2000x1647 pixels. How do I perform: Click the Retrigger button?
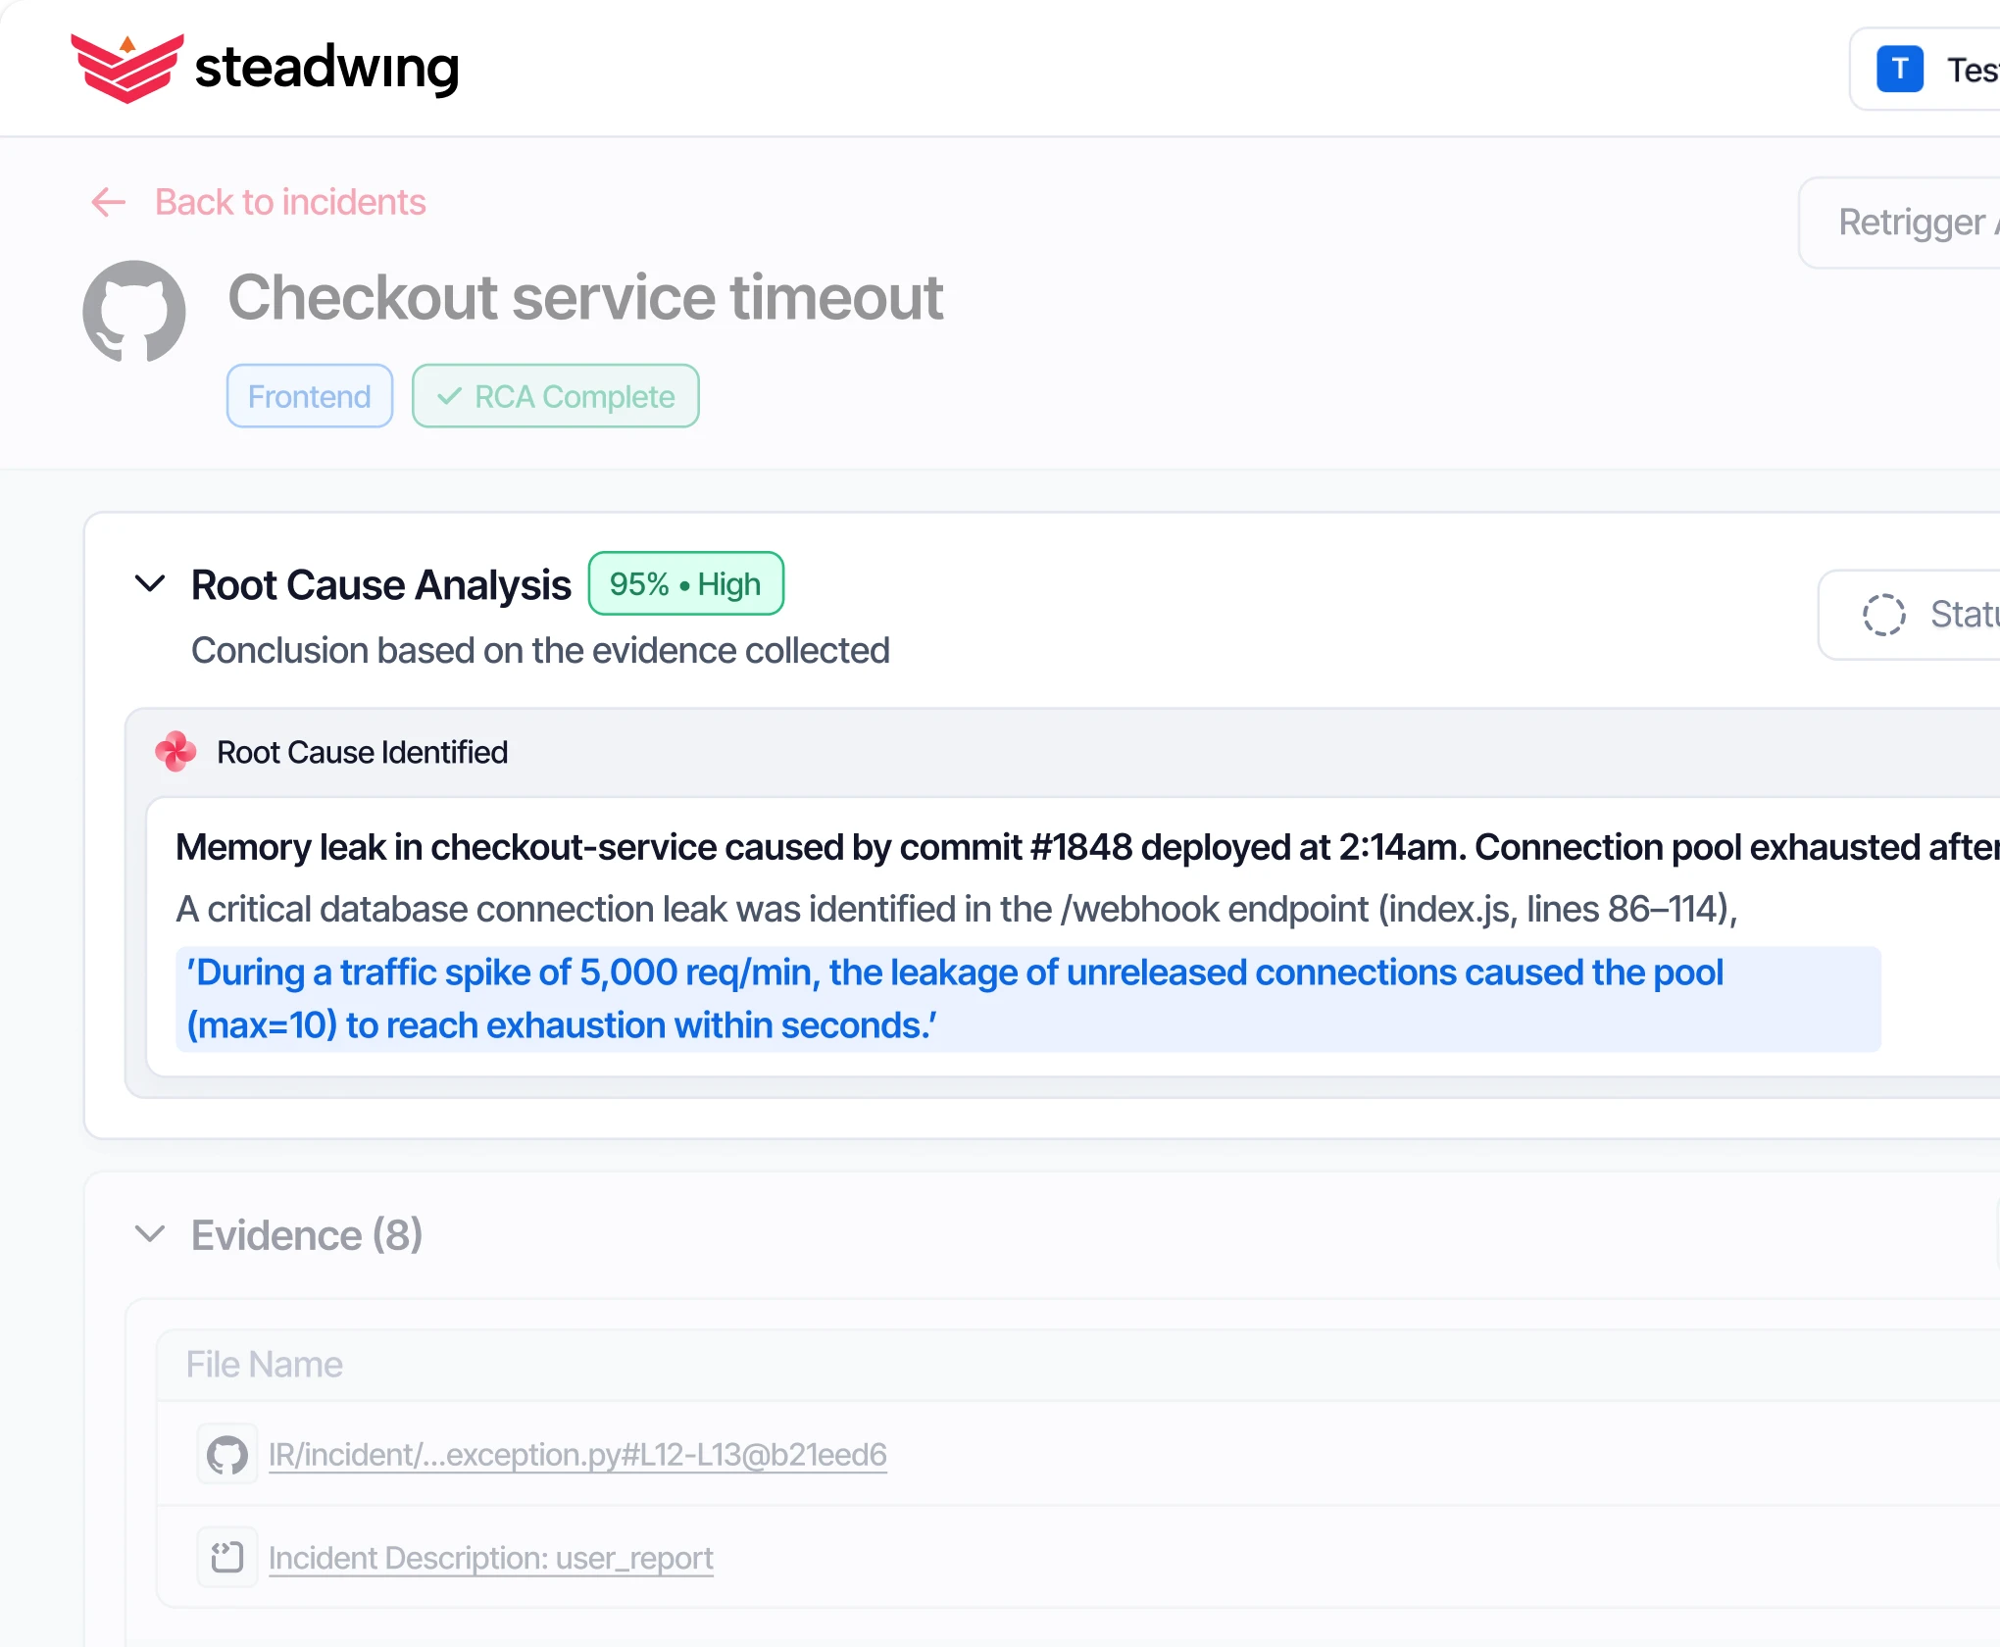pyautogui.click(x=1899, y=223)
